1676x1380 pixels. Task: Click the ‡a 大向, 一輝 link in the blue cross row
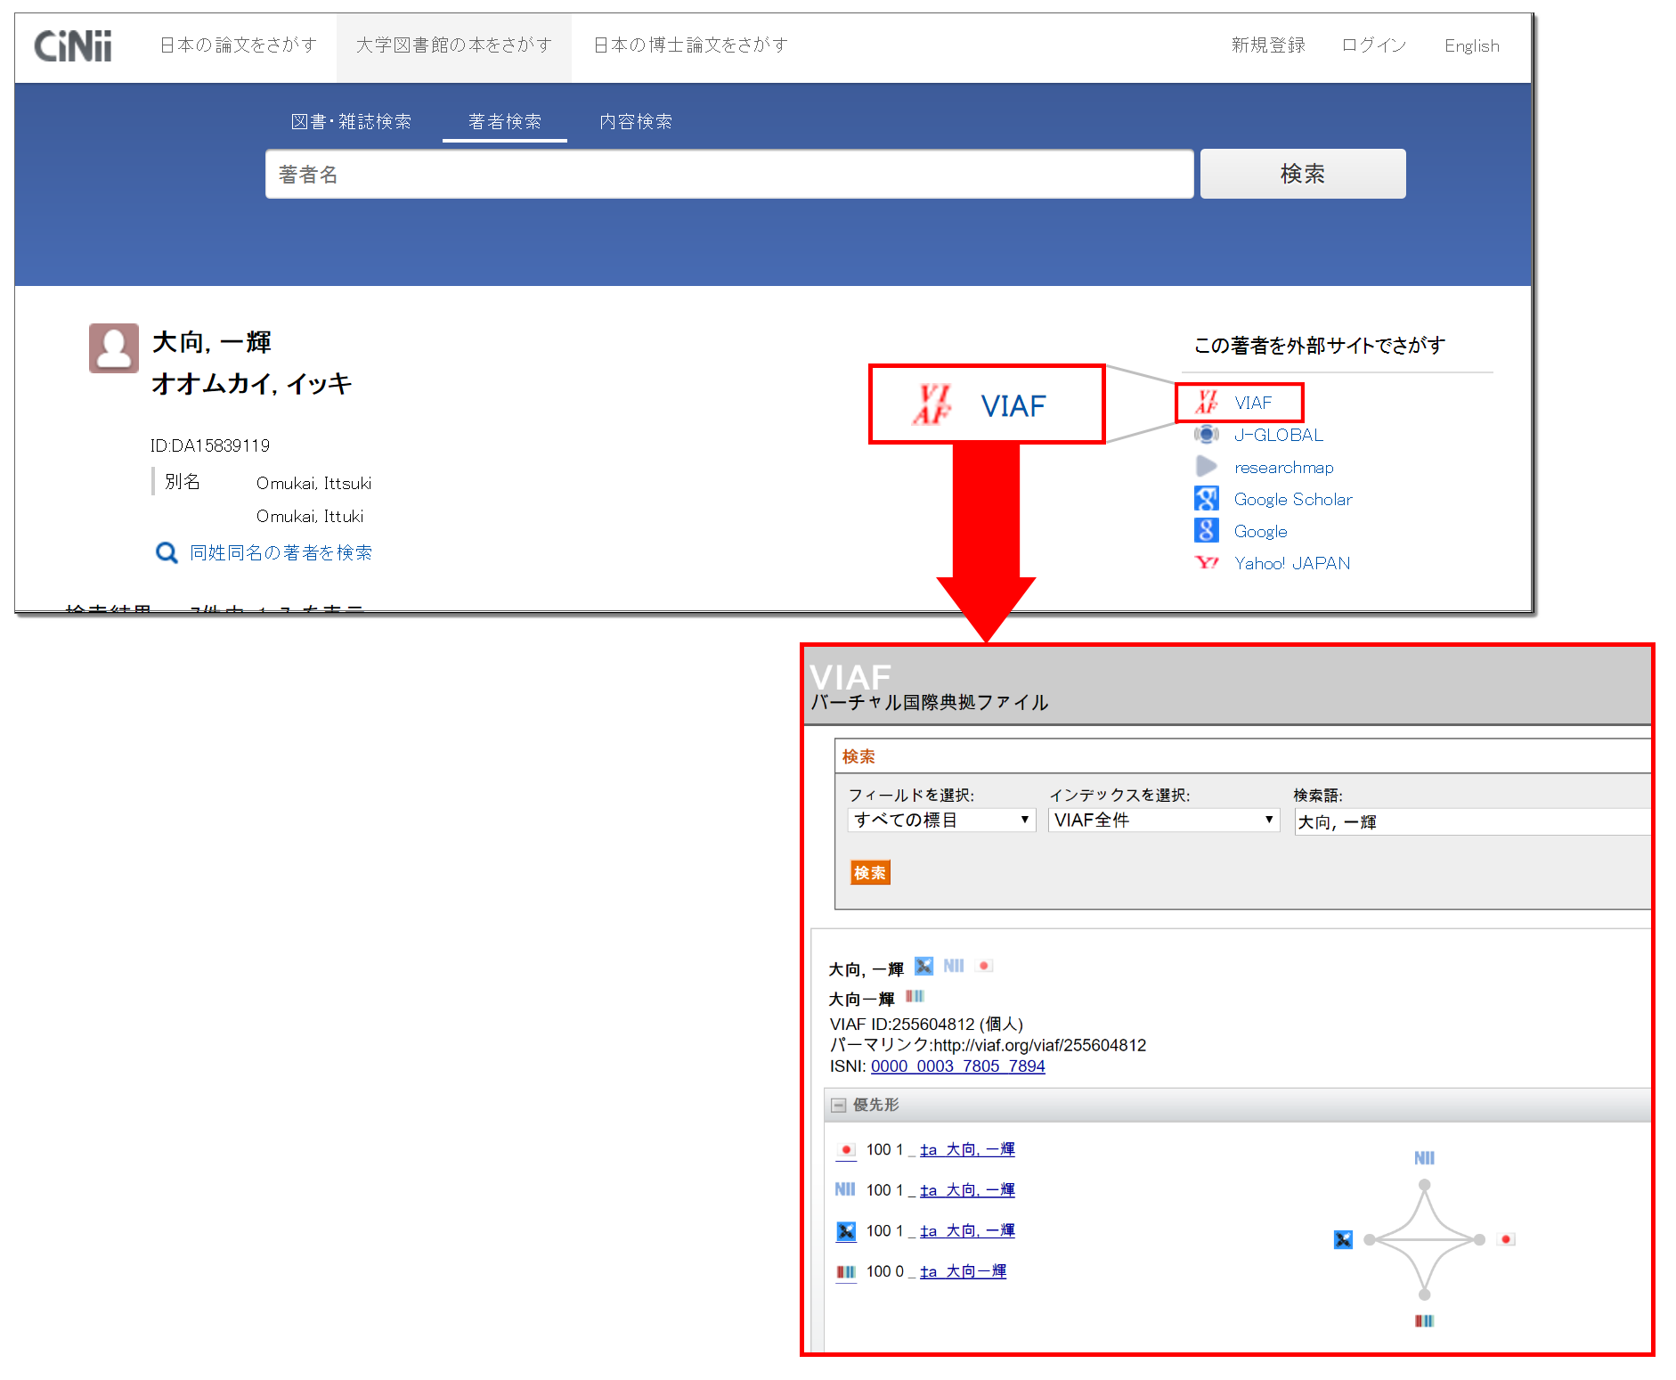[x=967, y=1231]
